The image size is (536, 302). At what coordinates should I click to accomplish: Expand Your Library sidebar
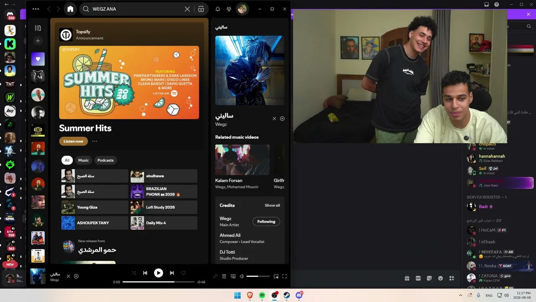pos(38,28)
